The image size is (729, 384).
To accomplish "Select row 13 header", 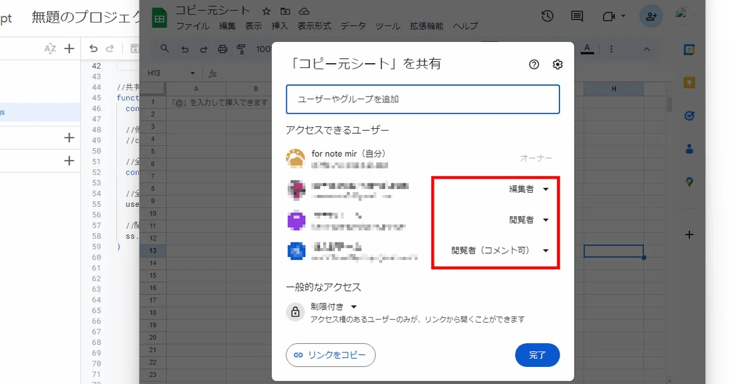I will [x=152, y=251].
